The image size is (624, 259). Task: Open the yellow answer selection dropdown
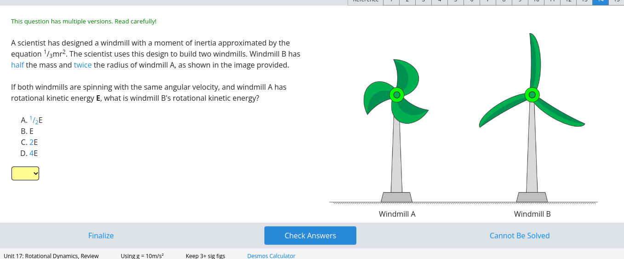25,173
